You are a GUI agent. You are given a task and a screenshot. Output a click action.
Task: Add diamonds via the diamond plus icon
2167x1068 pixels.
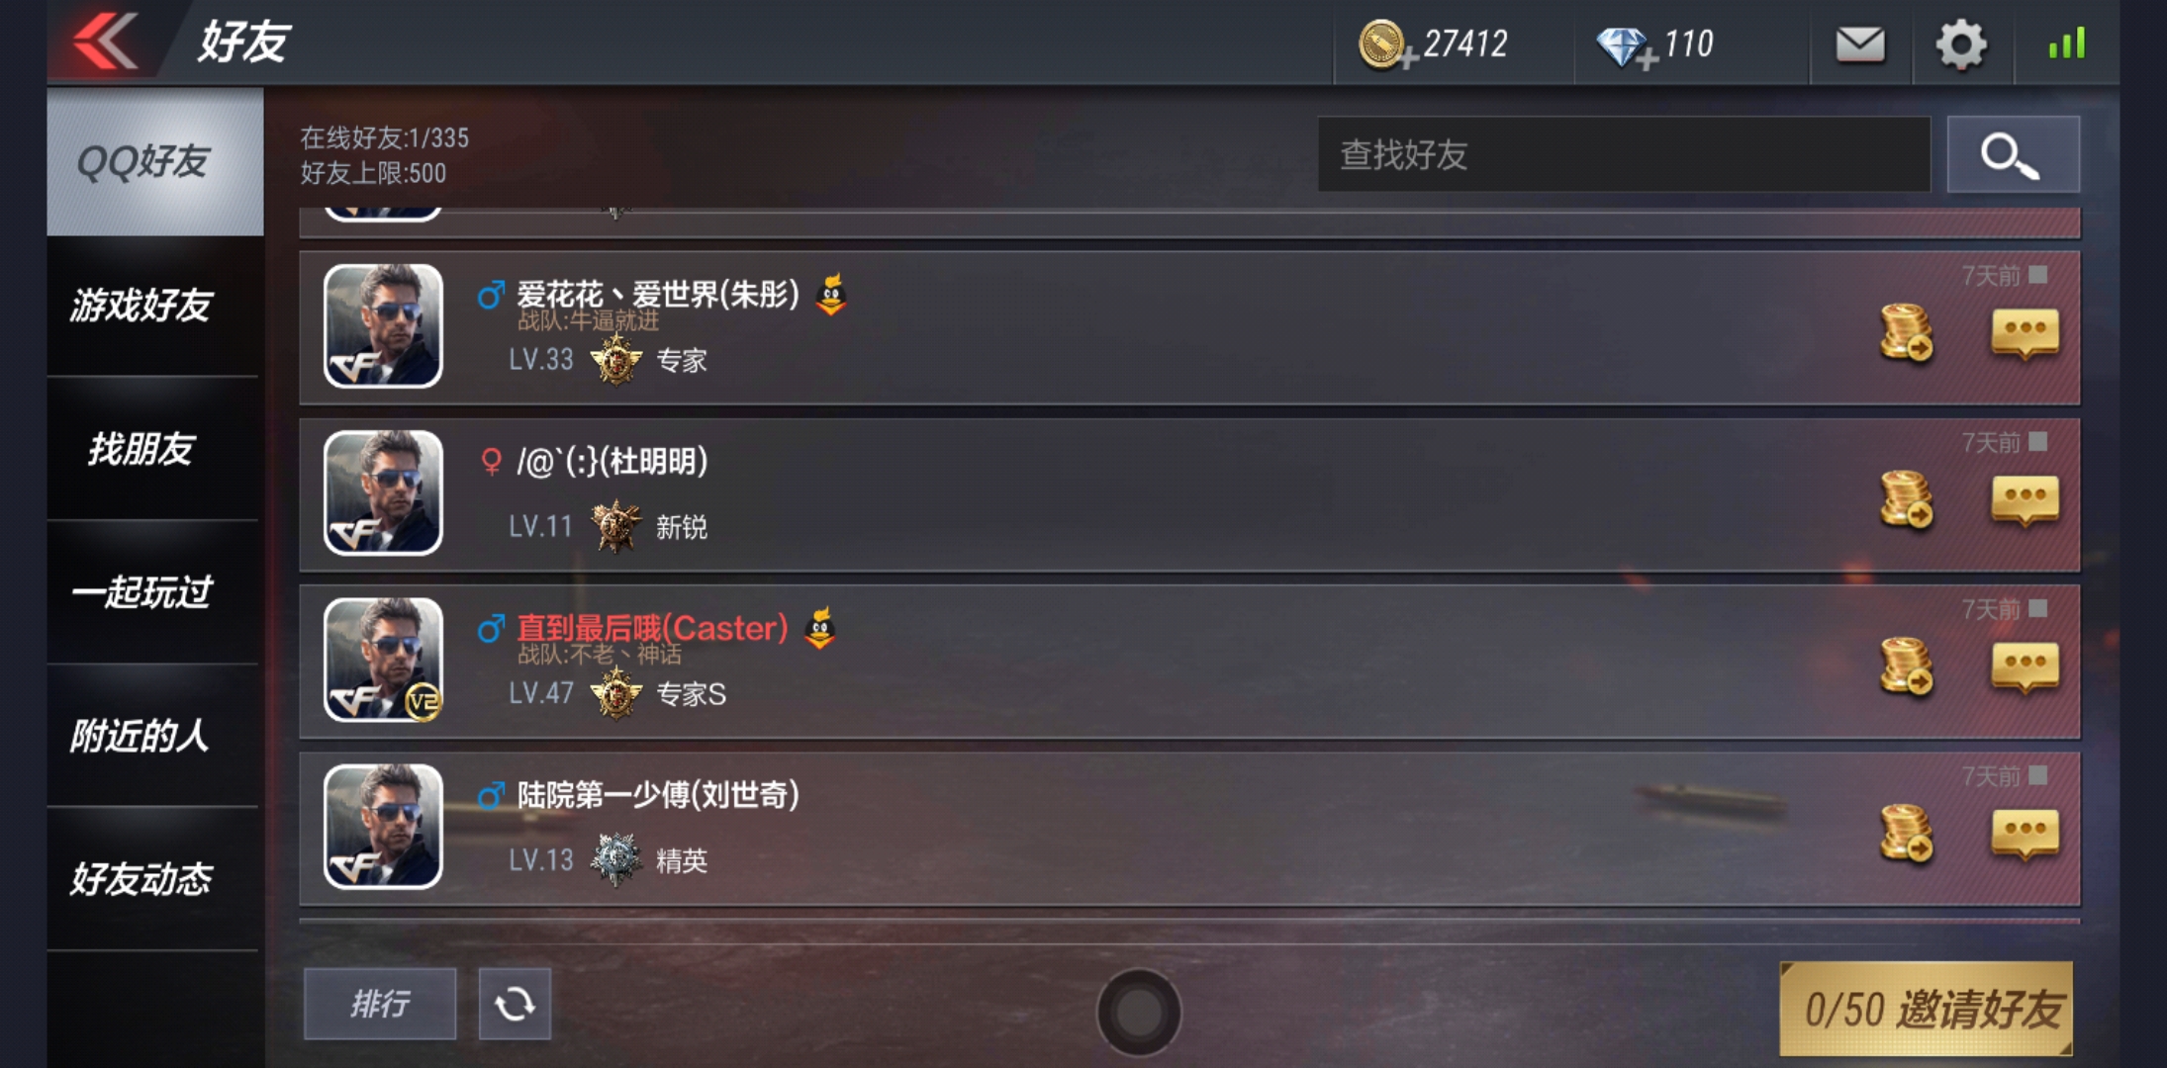[x=1626, y=47]
